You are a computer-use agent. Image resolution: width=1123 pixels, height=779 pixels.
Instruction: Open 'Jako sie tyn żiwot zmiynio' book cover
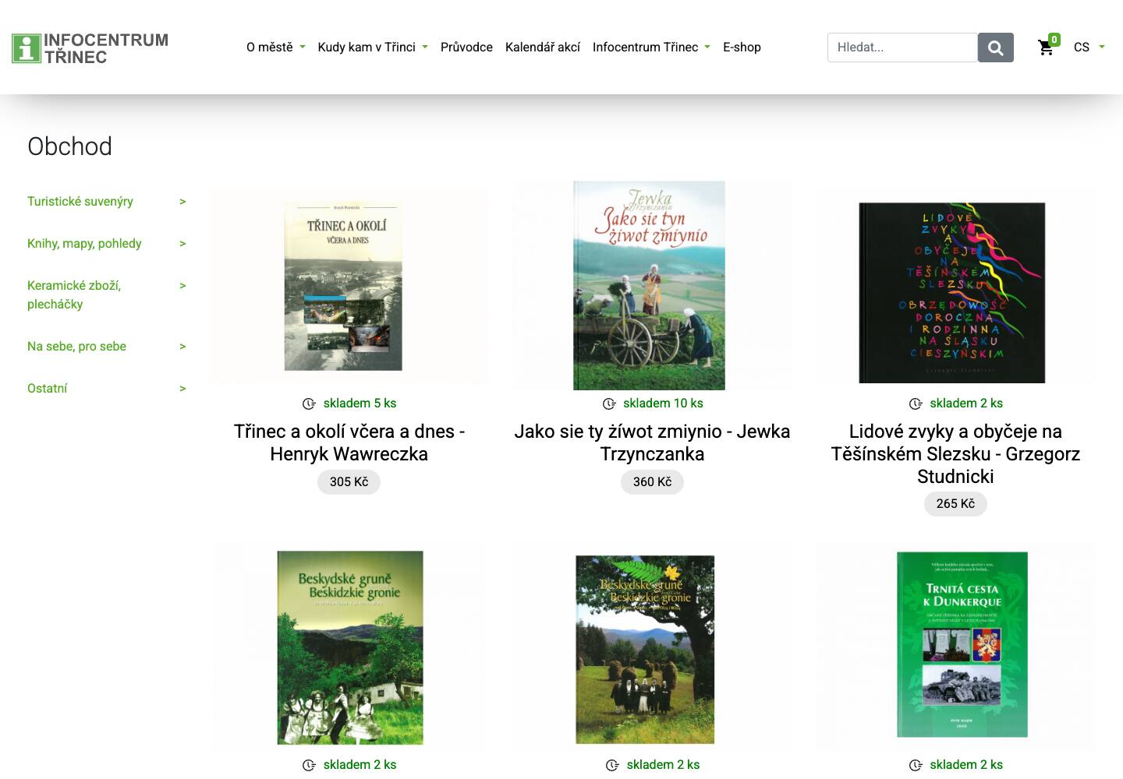649,285
